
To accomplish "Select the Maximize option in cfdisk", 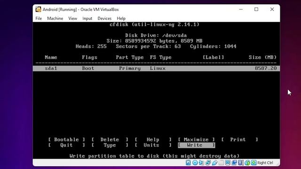I will tap(196, 139).
